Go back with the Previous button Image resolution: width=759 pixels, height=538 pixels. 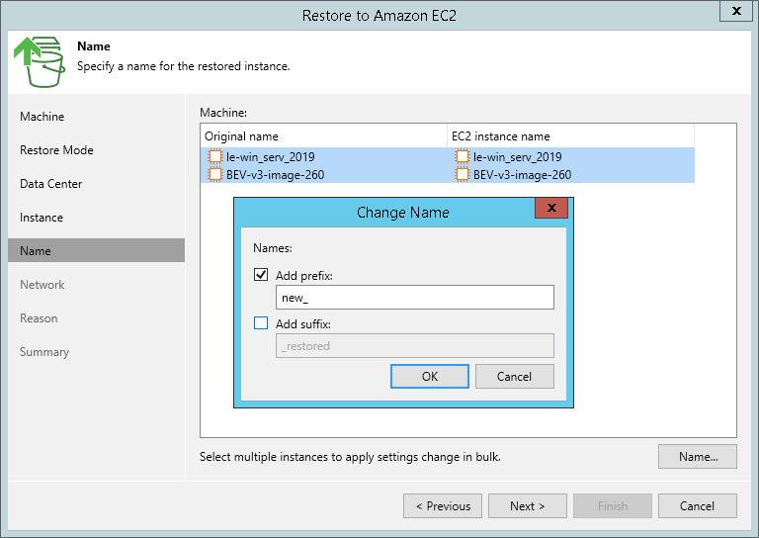(443, 506)
